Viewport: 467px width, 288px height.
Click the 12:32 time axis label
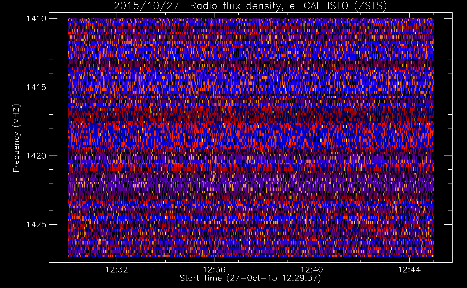coord(117,270)
